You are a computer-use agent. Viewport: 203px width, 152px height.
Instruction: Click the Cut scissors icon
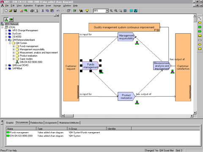tap(43, 11)
